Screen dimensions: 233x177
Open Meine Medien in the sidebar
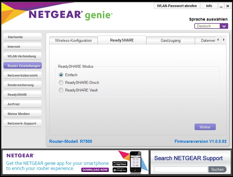coord(22,114)
